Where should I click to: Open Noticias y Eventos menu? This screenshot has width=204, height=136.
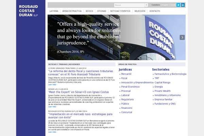pos(120,11)
